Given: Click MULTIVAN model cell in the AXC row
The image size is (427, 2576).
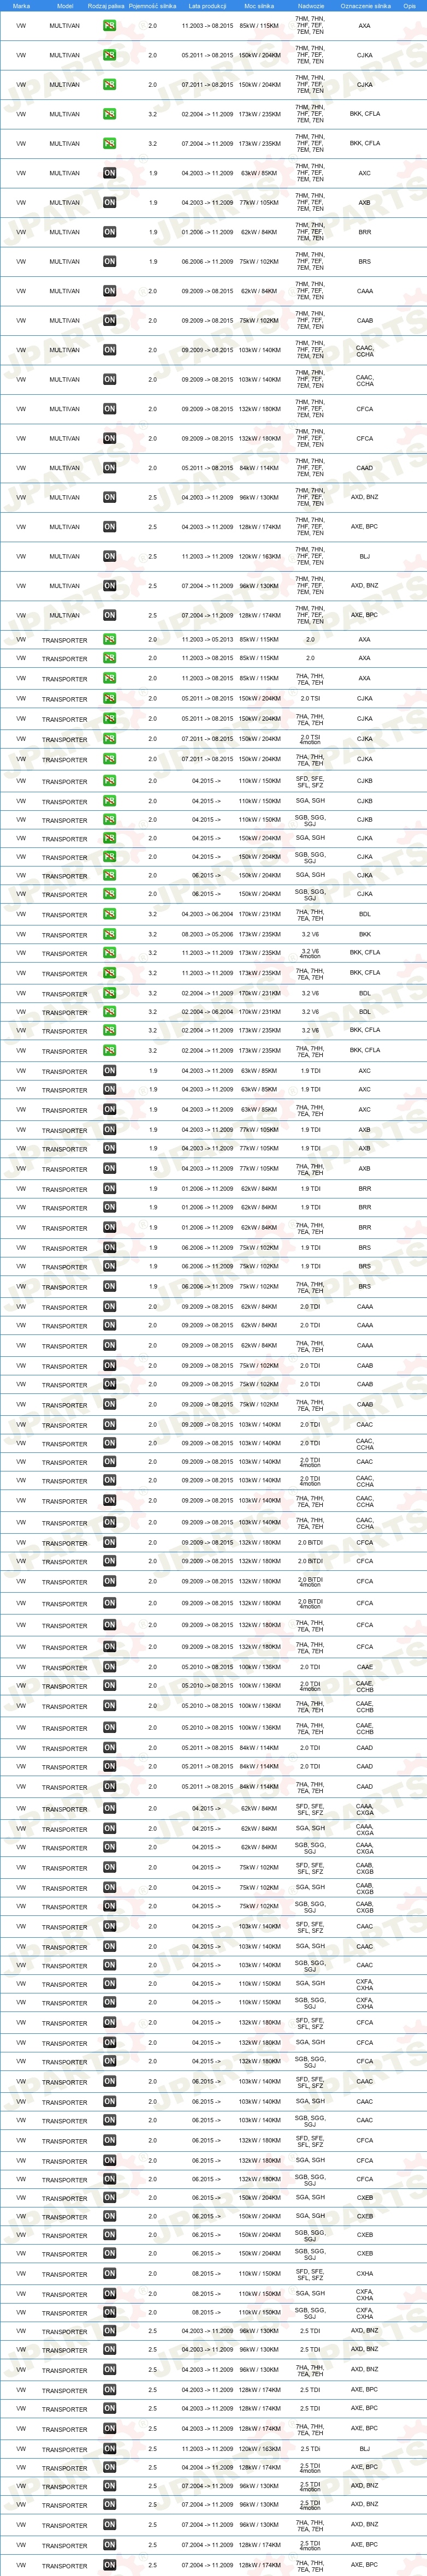Looking at the screenshot, I should pyautogui.click(x=65, y=173).
